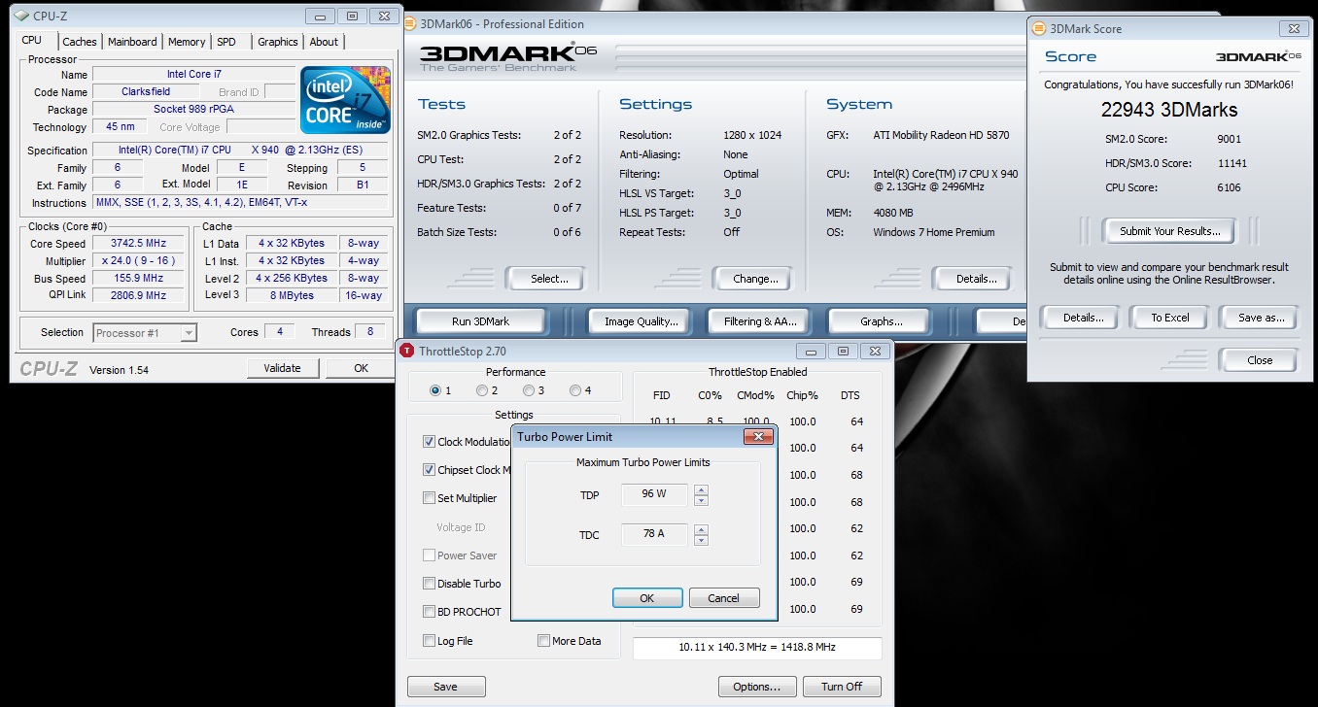Click the TDP 96 W field

tap(655, 495)
